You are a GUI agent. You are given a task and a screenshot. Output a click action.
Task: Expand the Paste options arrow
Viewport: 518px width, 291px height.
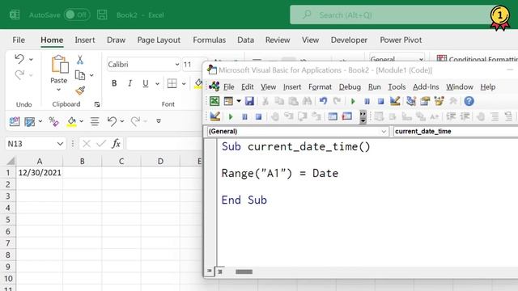[59, 90]
